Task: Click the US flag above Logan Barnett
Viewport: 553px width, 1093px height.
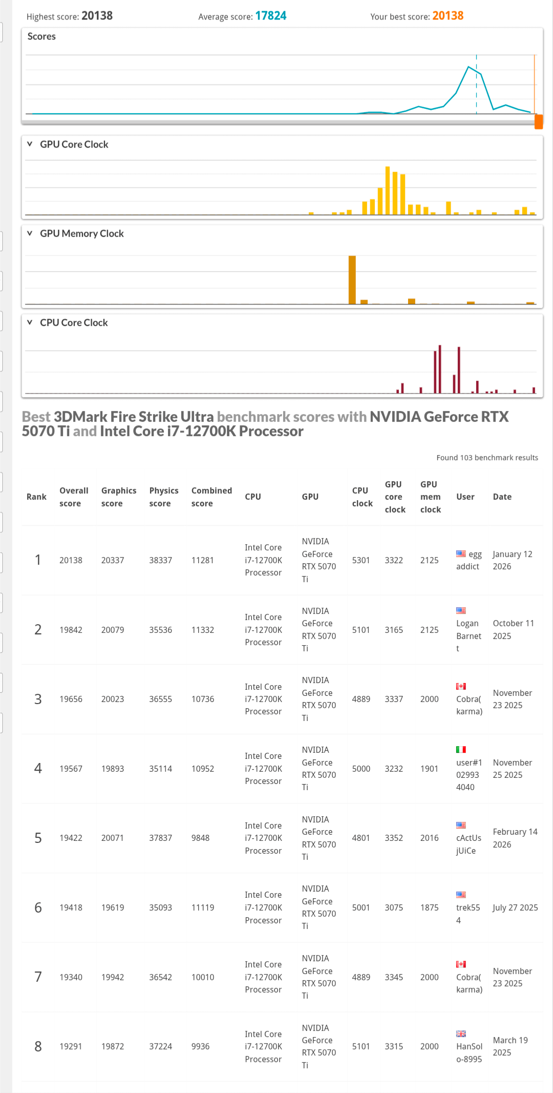Action: (x=461, y=610)
